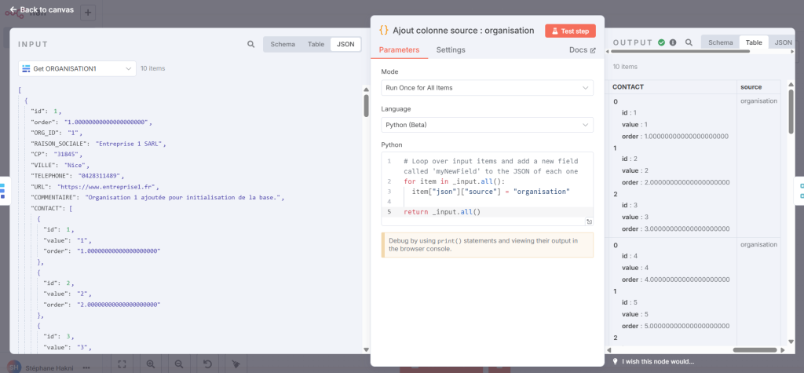Click the reset zoom canvas icon
This screenshot has width=804, height=373.
point(207,364)
